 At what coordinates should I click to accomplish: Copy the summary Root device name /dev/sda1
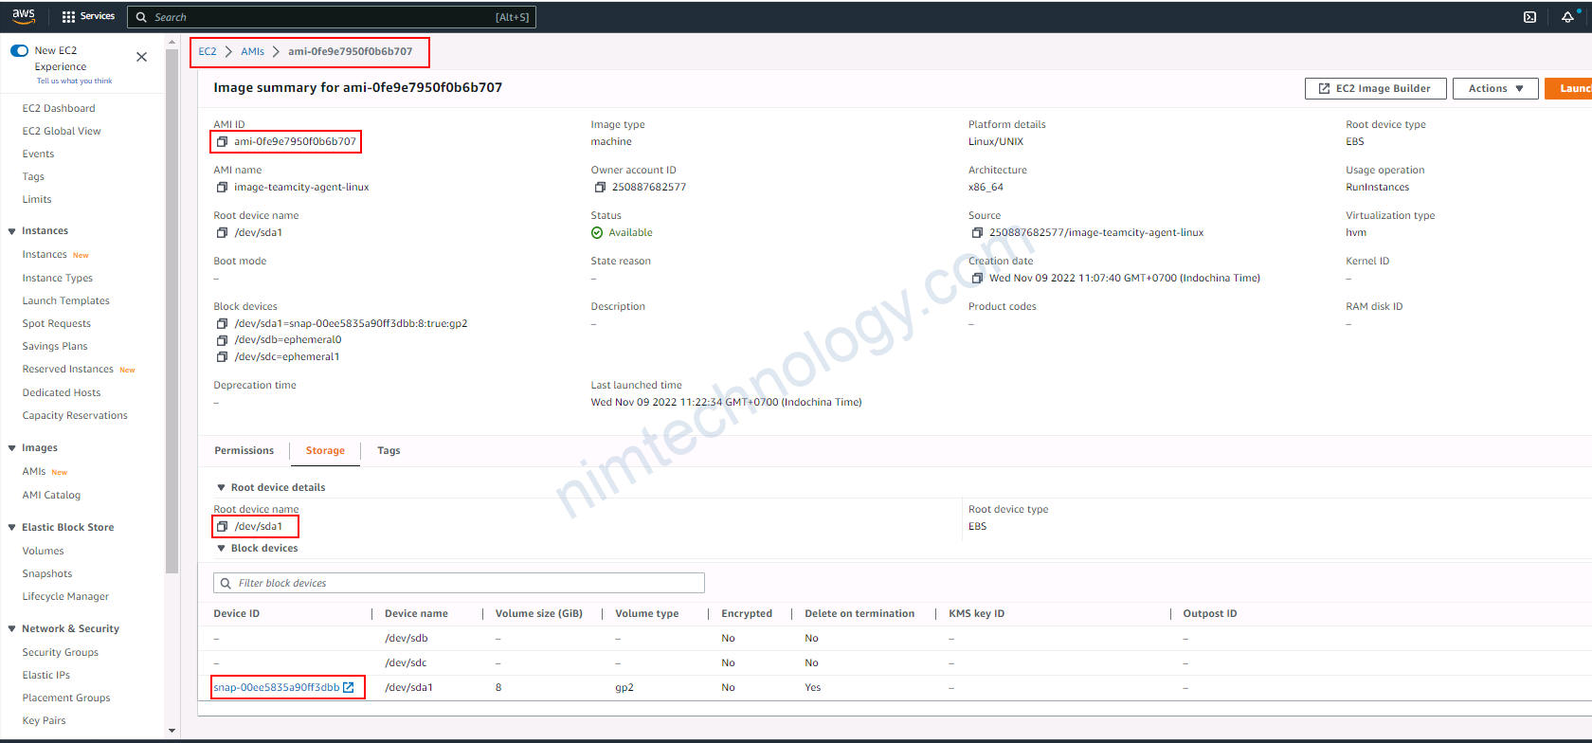[222, 232]
